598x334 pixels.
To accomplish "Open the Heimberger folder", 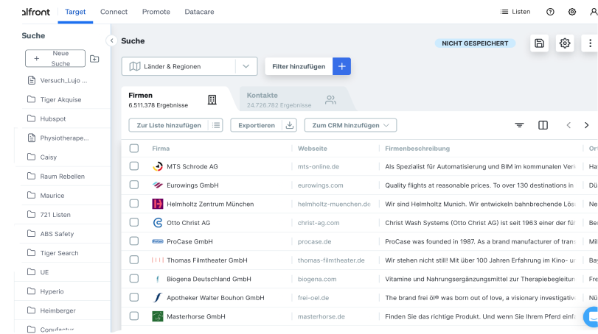I will [58, 310].
